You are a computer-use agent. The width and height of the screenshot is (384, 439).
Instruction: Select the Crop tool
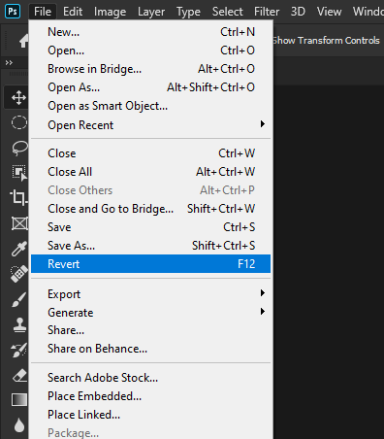(18, 197)
